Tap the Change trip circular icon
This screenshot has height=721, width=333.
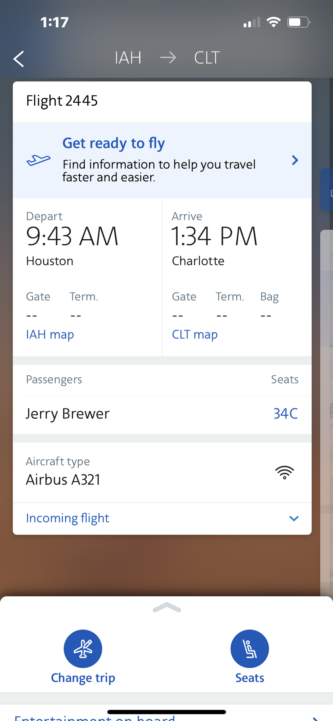83,649
